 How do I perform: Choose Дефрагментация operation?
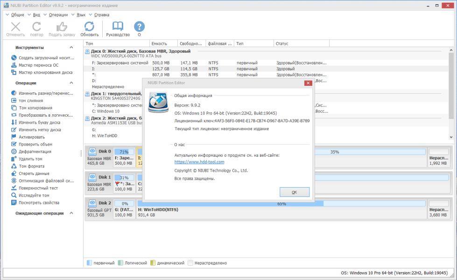31,152
